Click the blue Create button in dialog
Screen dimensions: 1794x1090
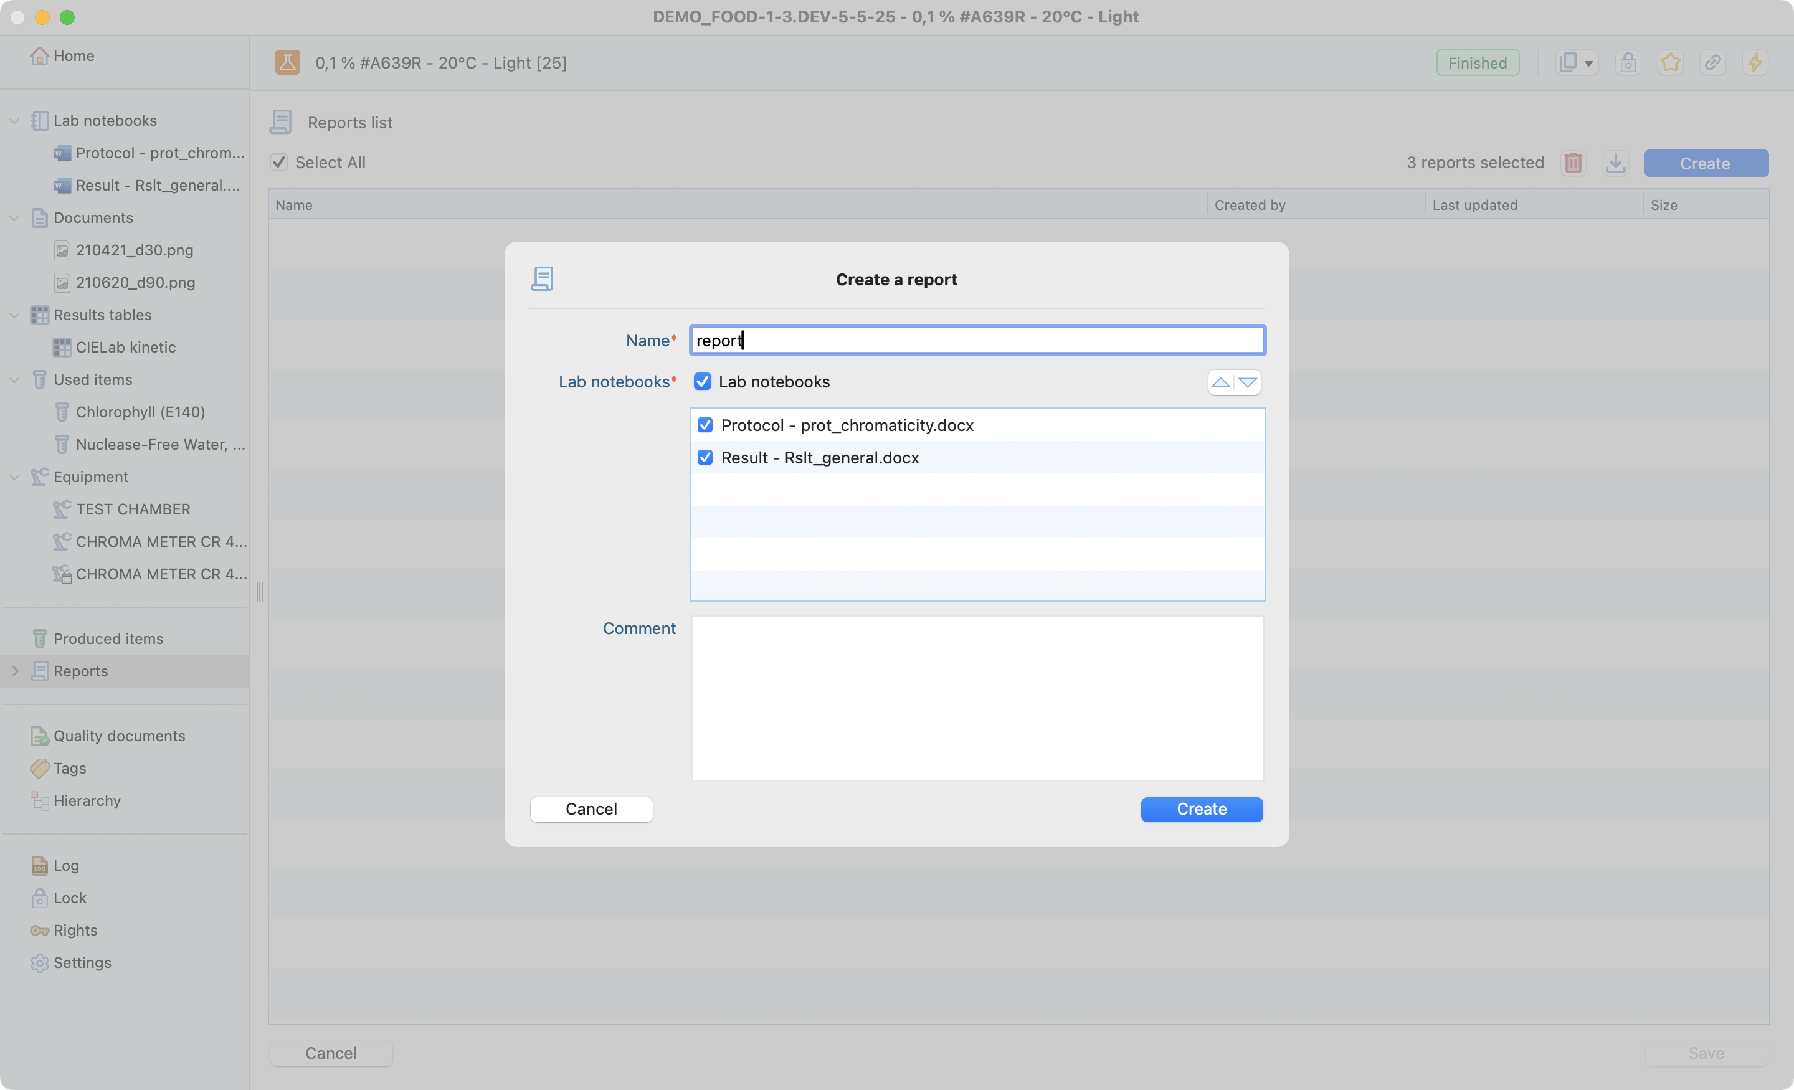pos(1202,809)
